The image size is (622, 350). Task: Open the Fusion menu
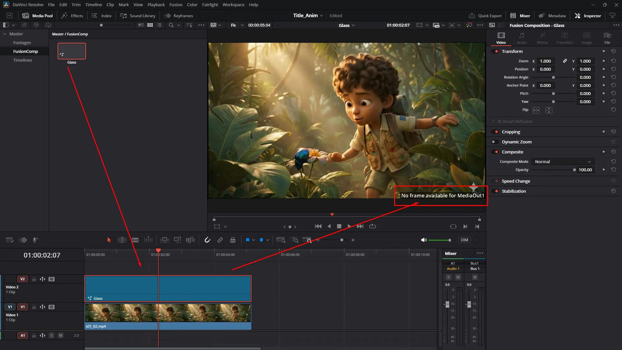176,5
